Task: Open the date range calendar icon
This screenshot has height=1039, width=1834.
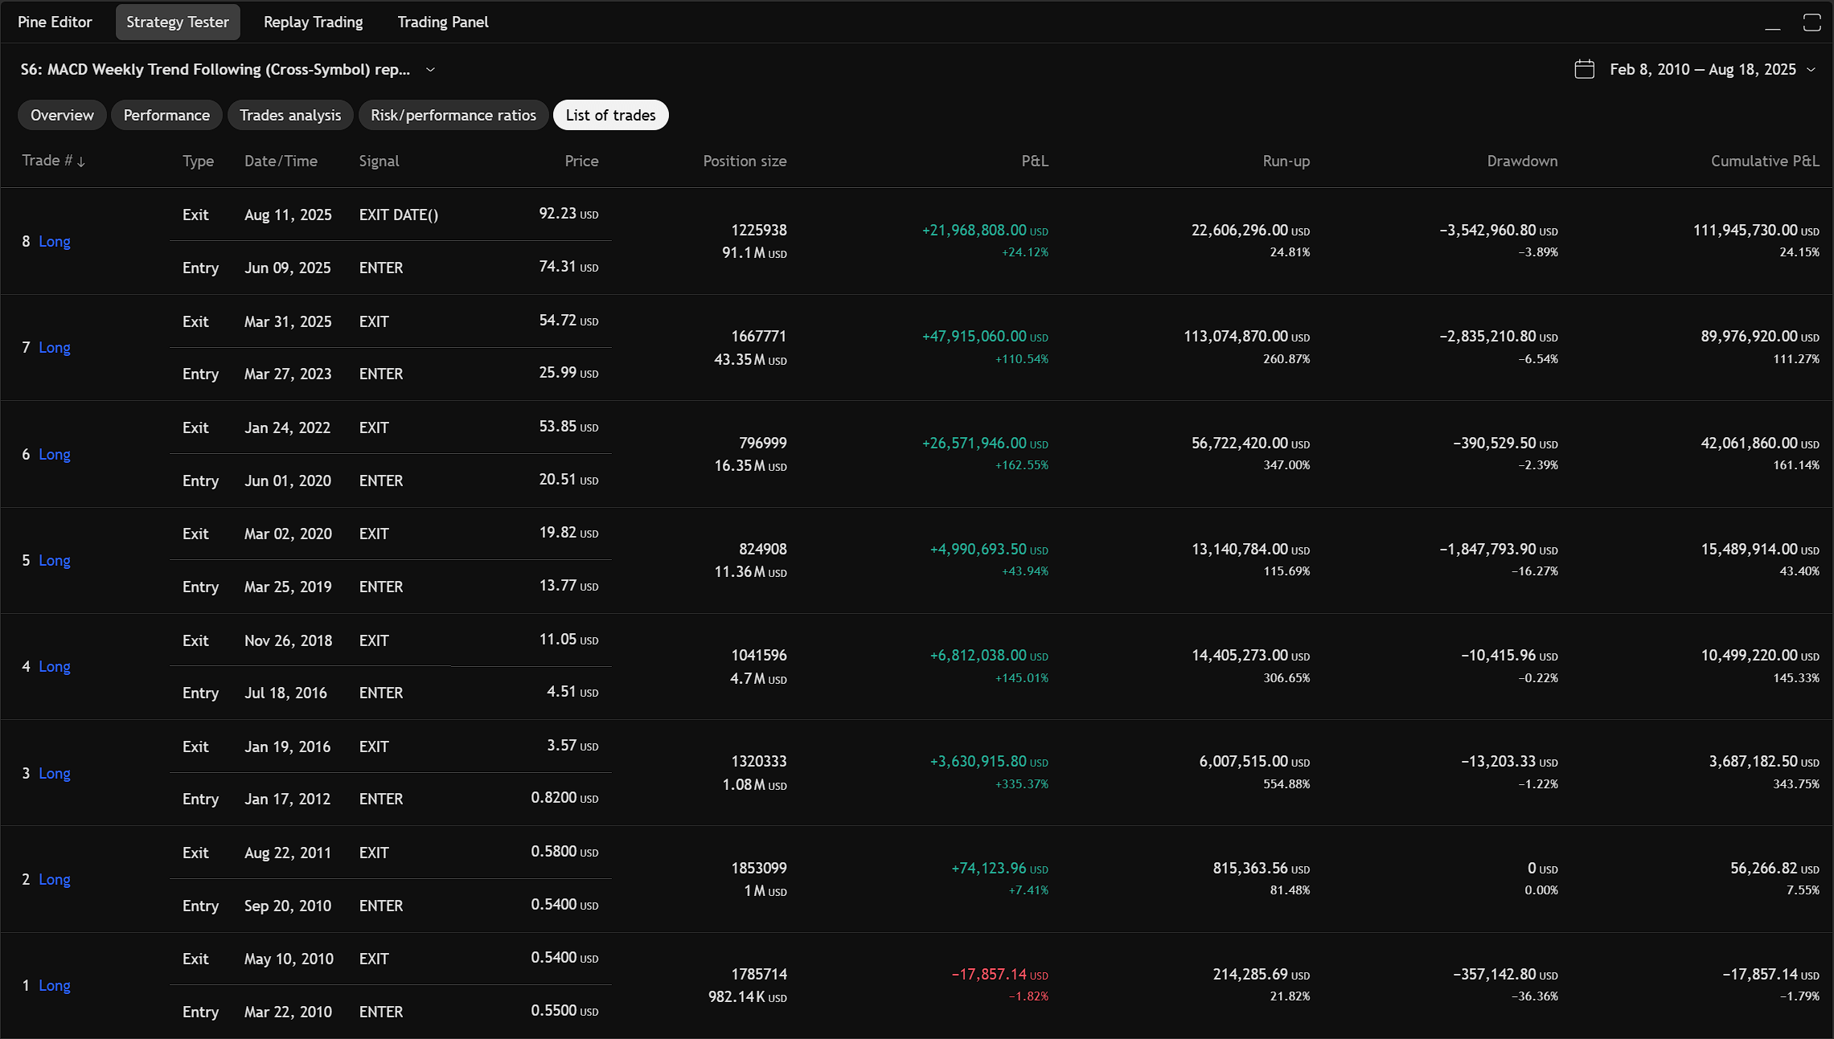Action: click(x=1584, y=69)
